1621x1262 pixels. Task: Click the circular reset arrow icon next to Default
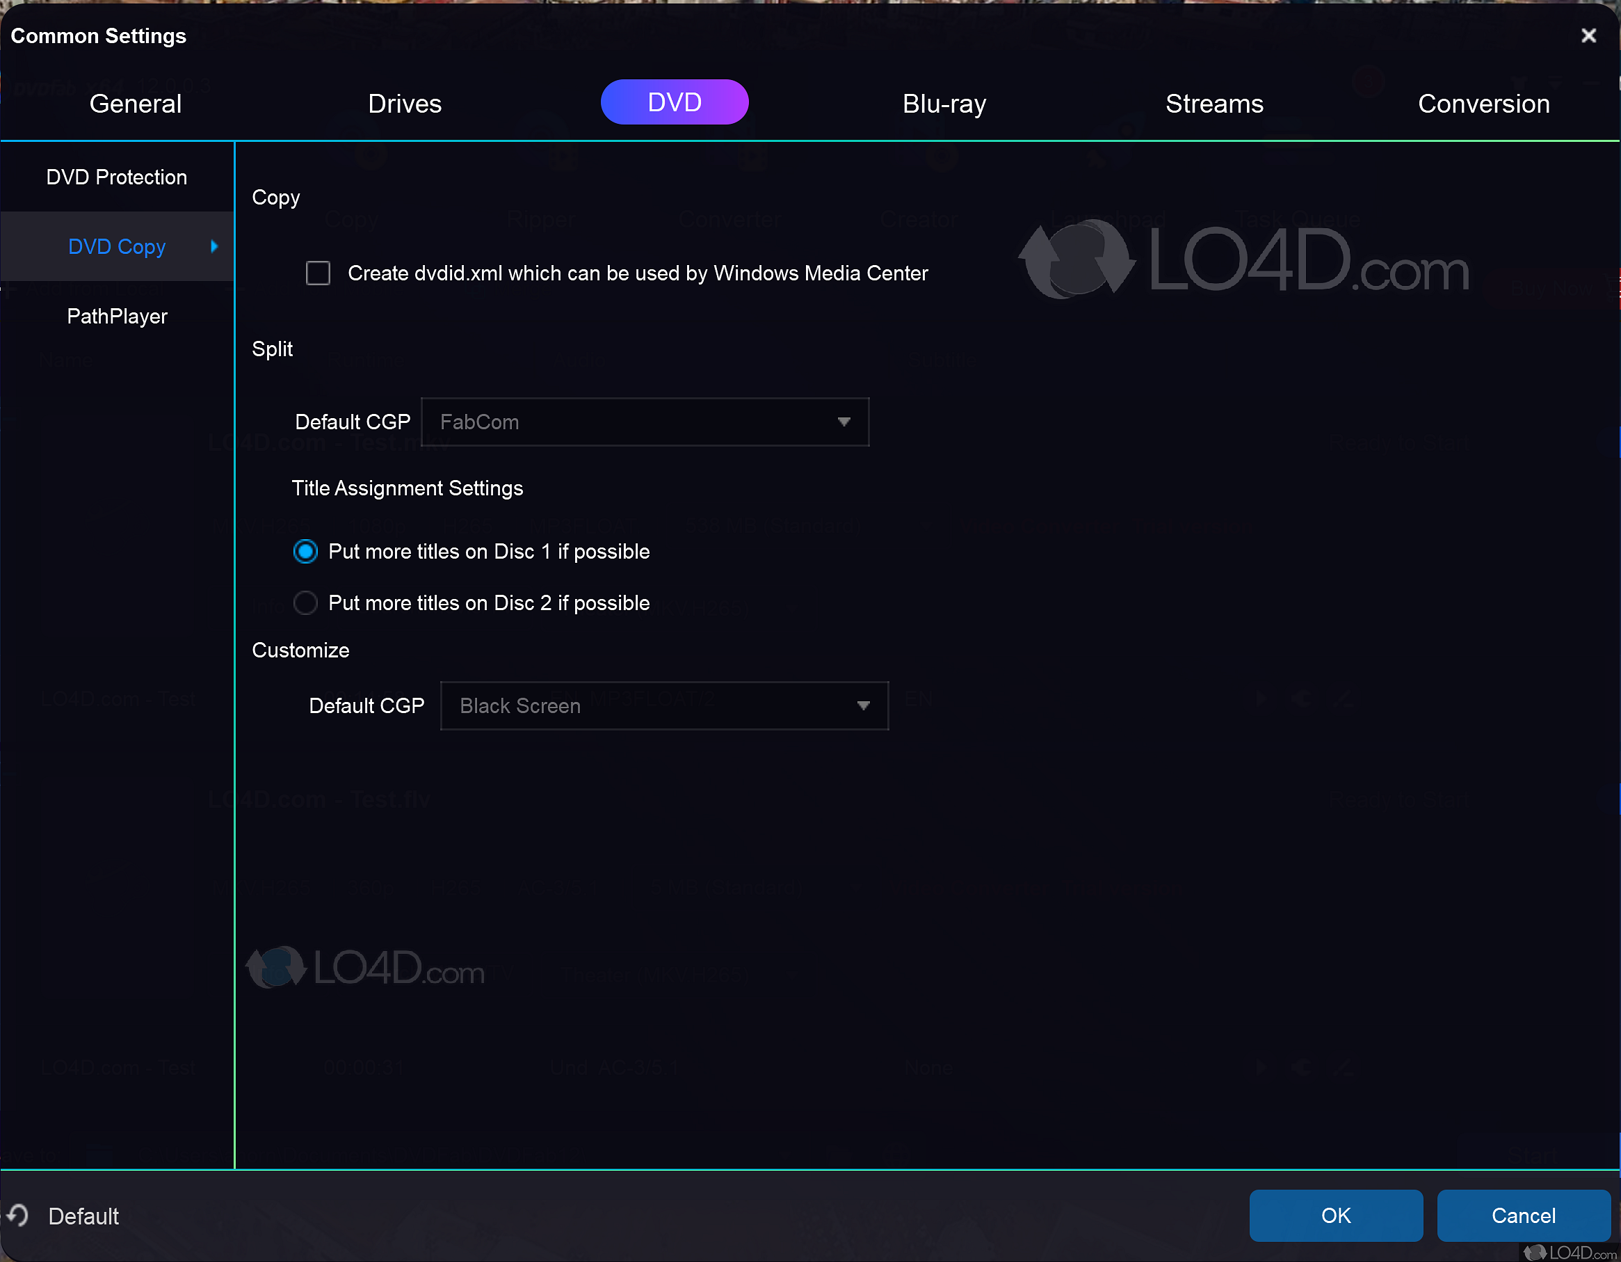pyautogui.click(x=19, y=1215)
